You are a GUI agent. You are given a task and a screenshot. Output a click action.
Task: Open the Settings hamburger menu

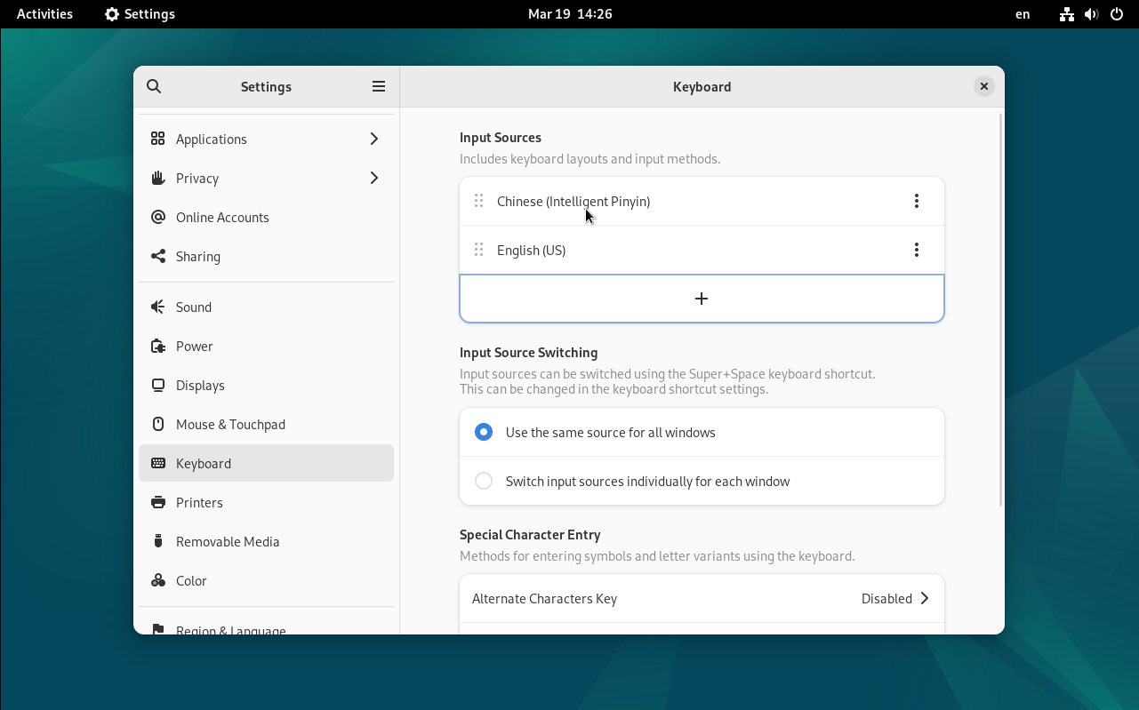[x=379, y=86]
